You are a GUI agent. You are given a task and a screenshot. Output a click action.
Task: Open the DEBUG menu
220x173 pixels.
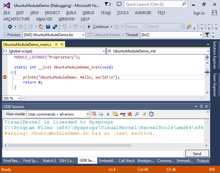[x=88, y=13]
